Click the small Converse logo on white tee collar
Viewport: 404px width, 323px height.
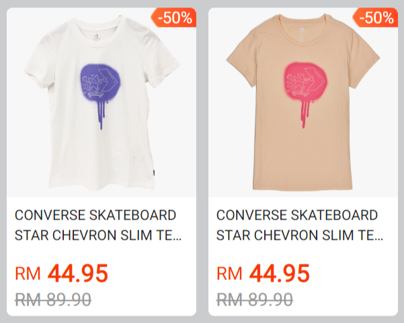tap(96, 37)
